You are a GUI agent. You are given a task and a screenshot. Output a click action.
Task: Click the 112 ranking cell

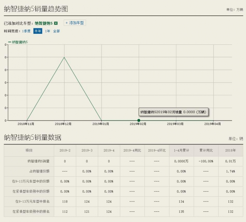65,211
